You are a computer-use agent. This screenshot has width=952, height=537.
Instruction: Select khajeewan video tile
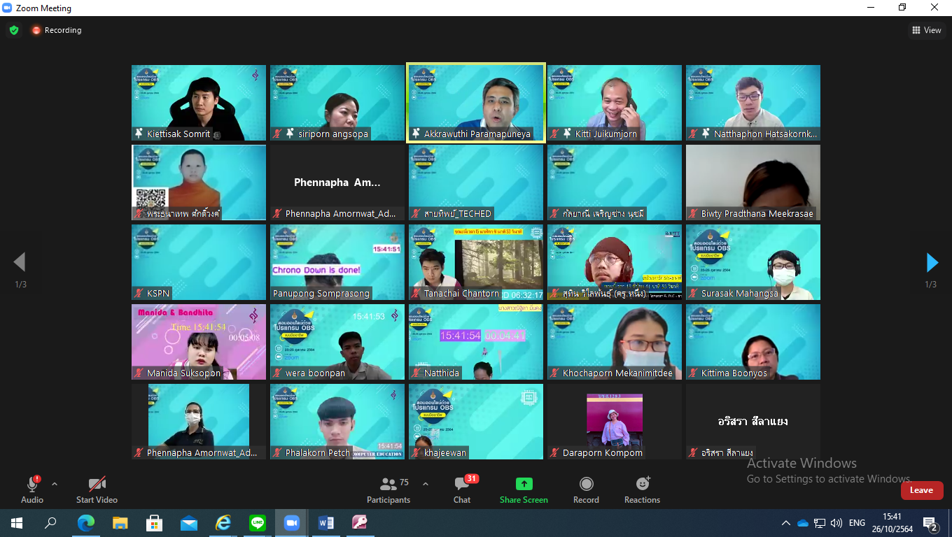coord(476,422)
